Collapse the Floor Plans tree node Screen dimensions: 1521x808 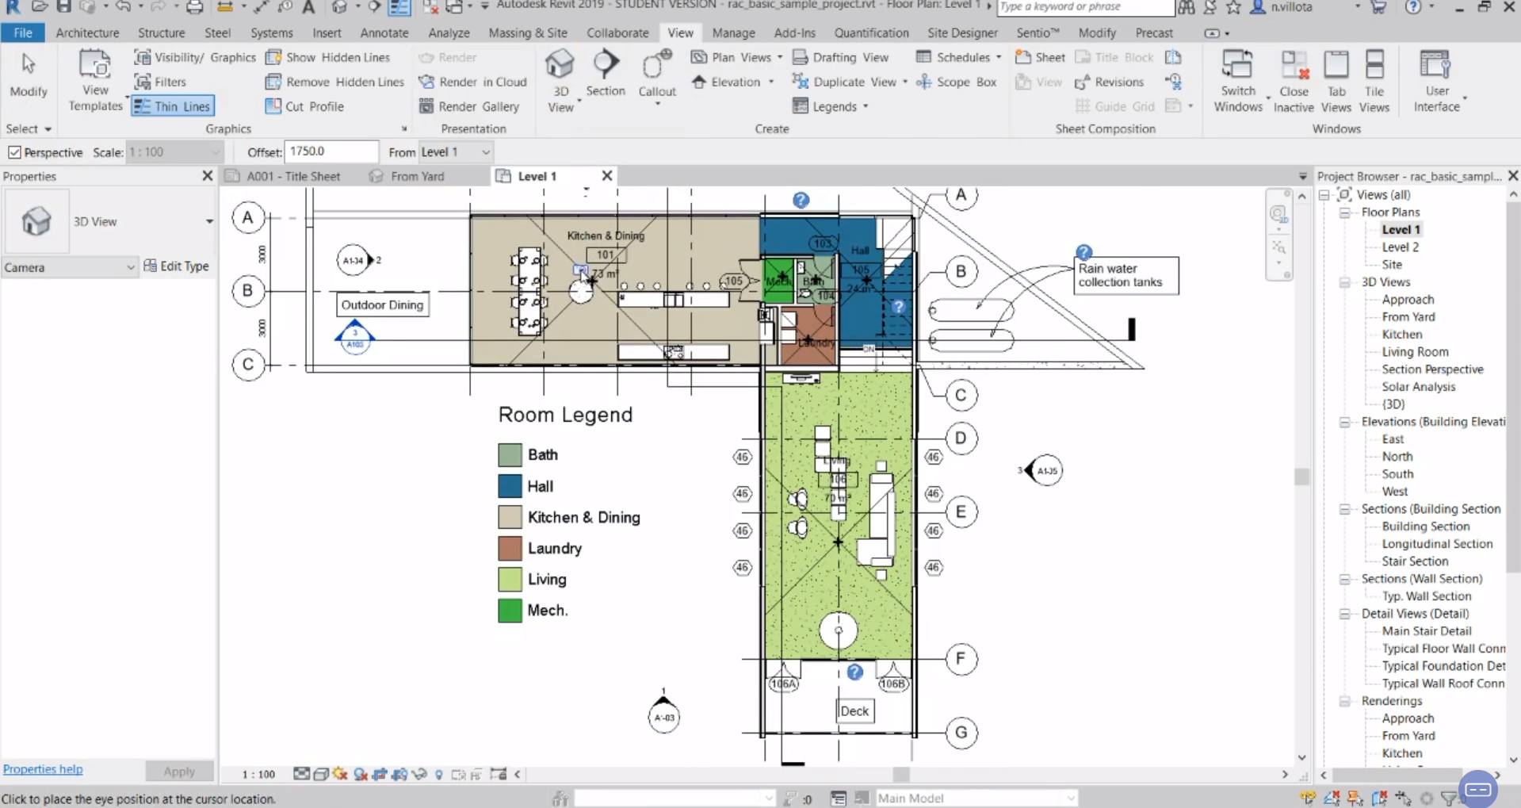coord(1344,213)
